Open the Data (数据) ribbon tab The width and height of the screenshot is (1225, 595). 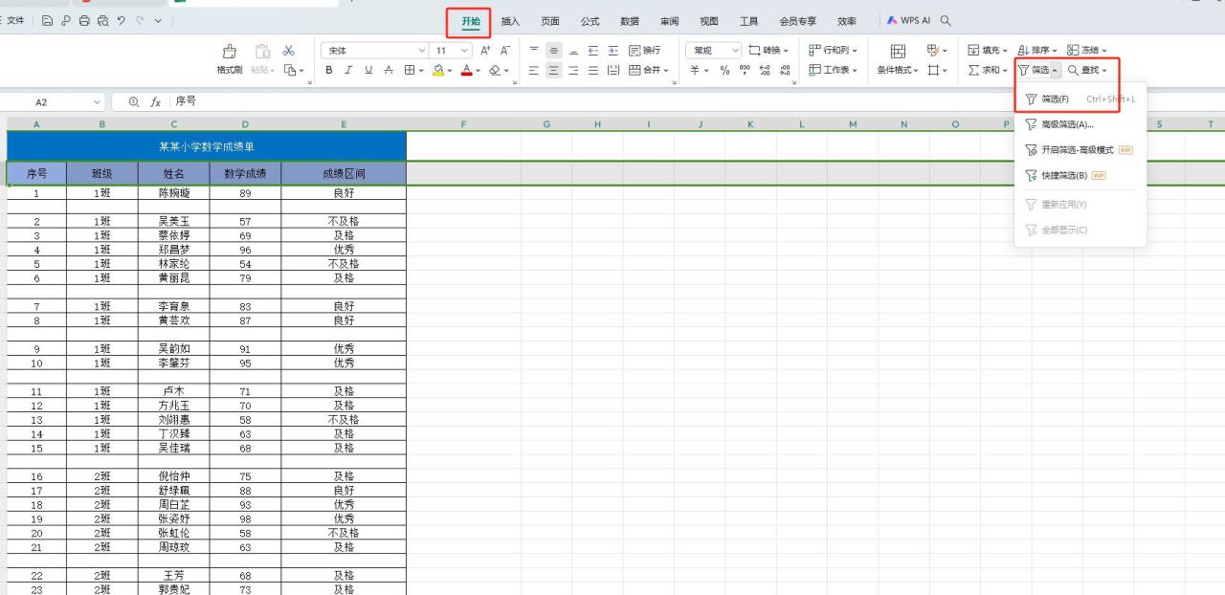click(629, 21)
